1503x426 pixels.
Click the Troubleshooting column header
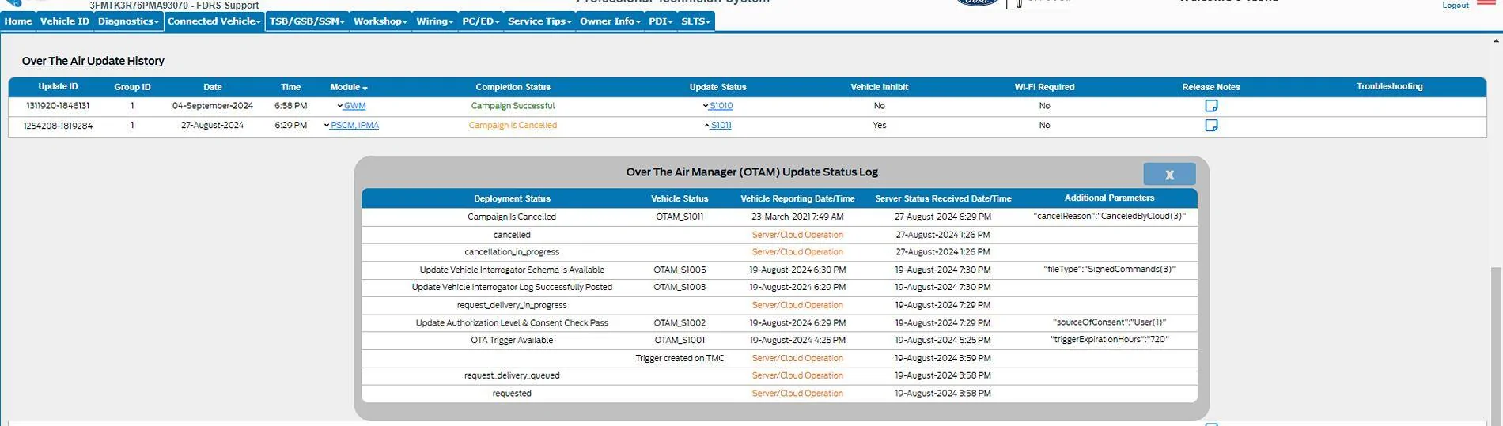click(1389, 86)
